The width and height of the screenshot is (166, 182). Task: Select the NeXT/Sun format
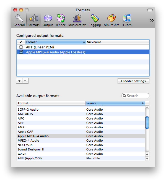[81, 145]
